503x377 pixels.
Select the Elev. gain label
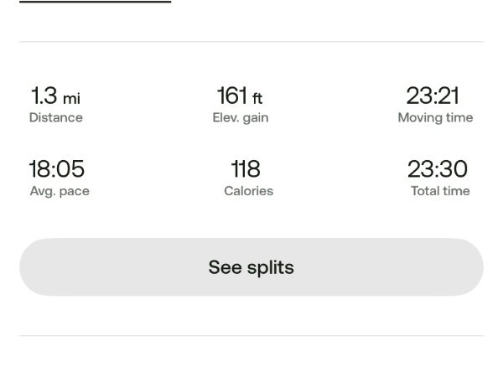(x=241, y=118)
